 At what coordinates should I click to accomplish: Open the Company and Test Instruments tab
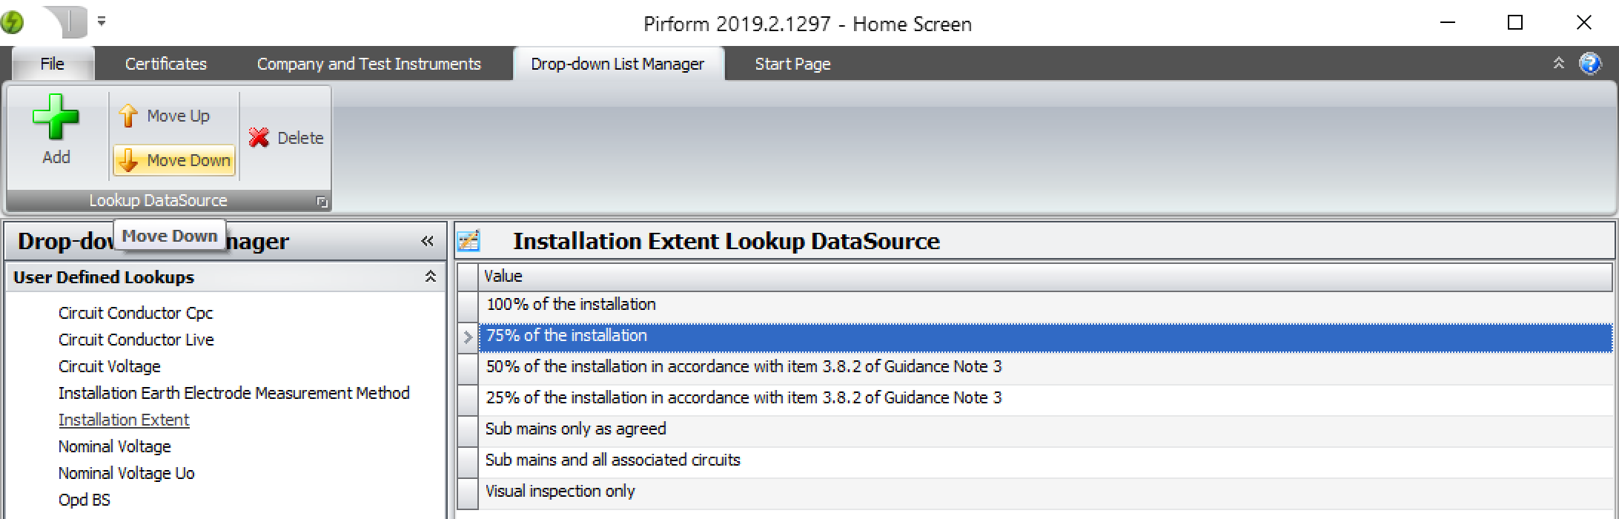tap(369, 64)
